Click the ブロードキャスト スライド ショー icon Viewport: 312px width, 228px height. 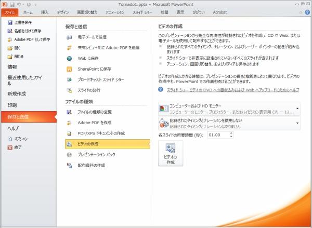coord(69,79)
